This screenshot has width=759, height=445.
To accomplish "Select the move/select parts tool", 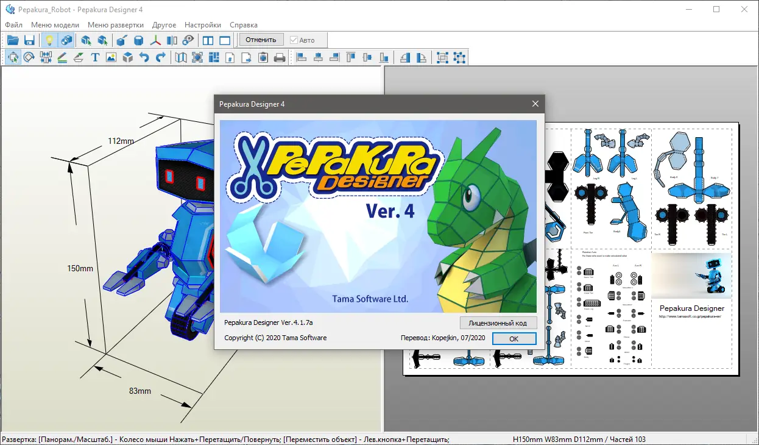I will (x=12, y=57).
